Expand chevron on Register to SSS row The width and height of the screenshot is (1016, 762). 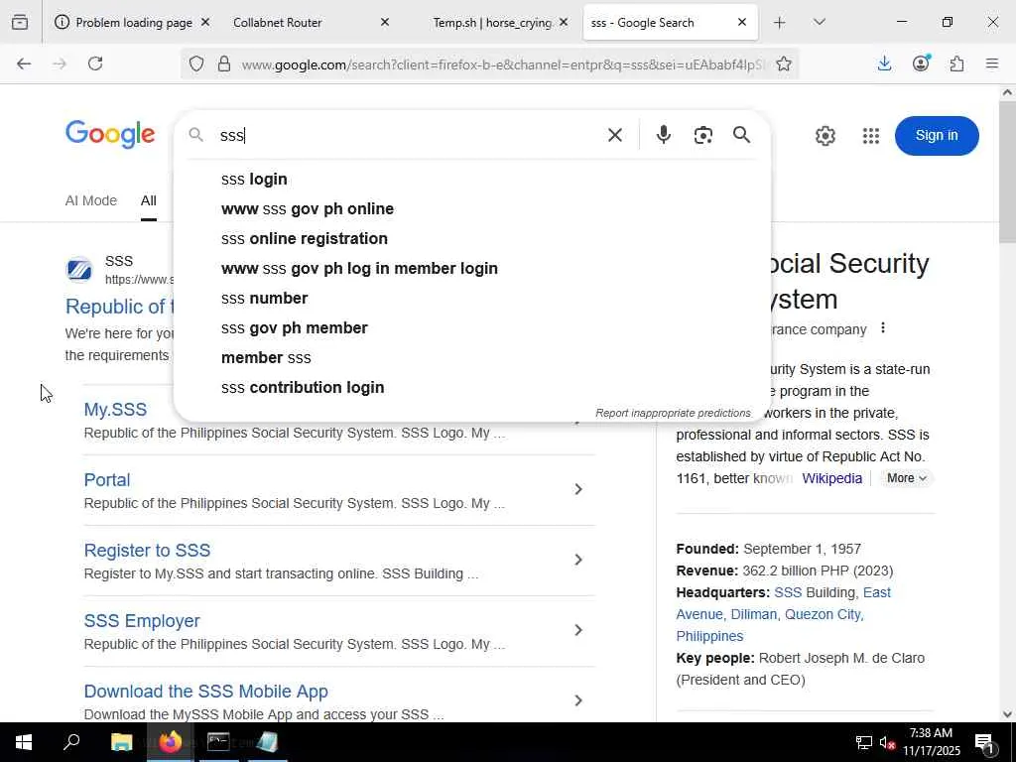[x=578, y=560]
